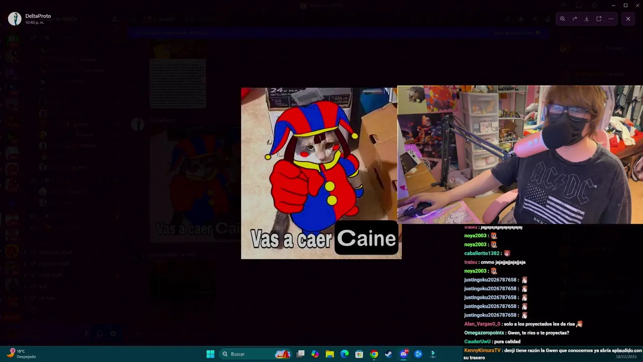
Task: Click the KennyKimuraTV chat message
Action: 553,354
